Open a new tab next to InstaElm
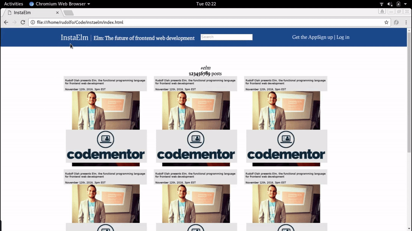The image size is (412, 231). (x=69, y=12)
